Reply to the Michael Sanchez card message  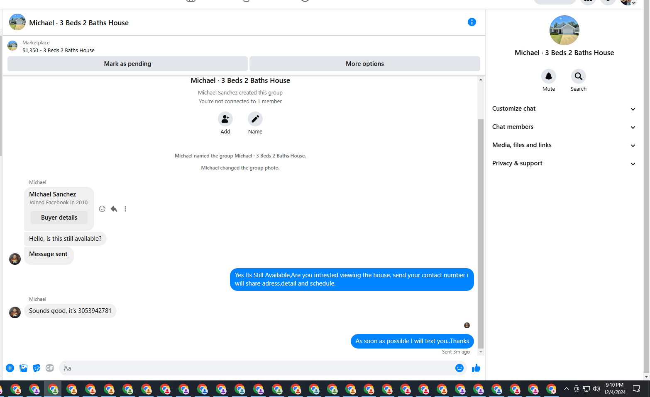coord(114,209)
